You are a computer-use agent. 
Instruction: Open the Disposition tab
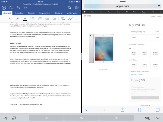(45, 13)
